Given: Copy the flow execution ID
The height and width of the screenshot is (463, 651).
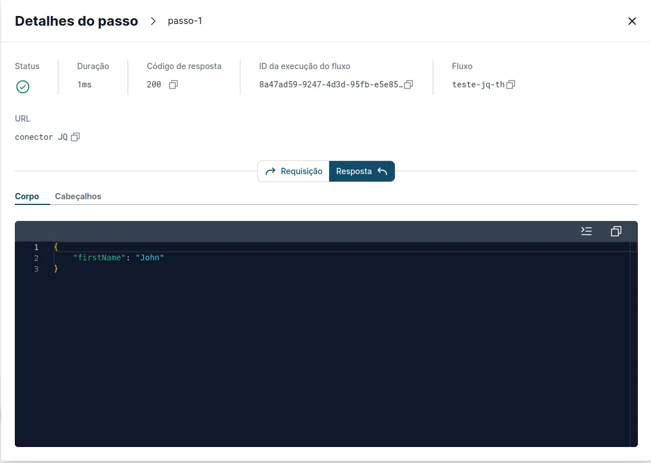Looking at the screenshot, I should [409, 84].
